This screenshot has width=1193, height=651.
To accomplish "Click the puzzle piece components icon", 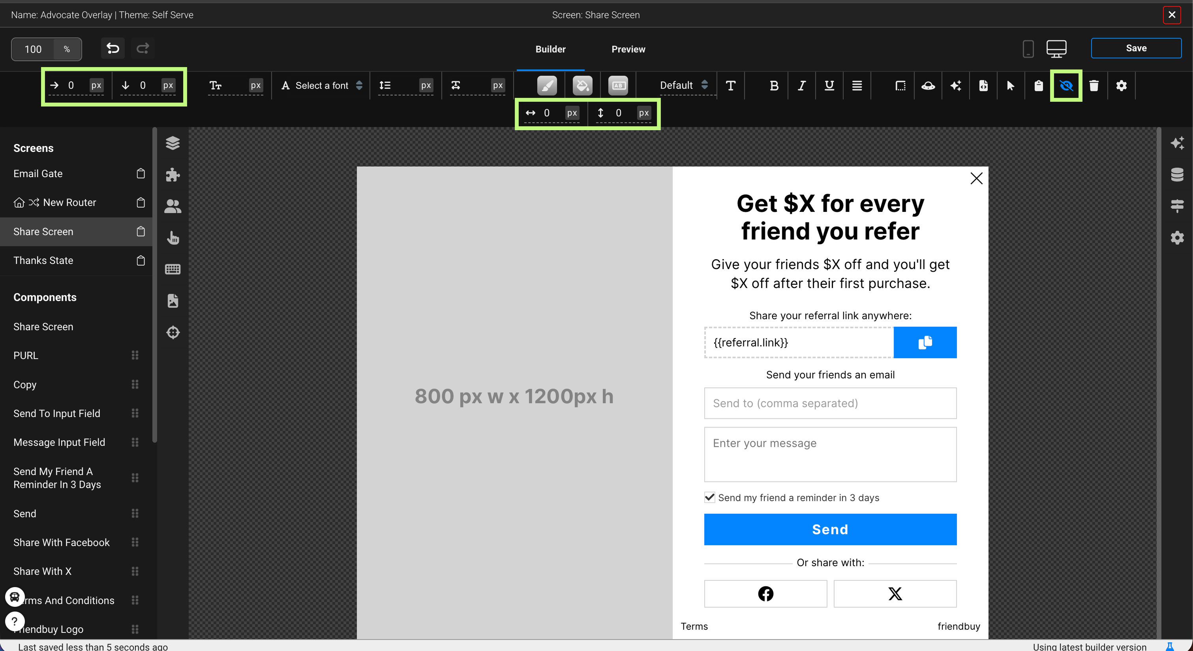I will coord(173,174).
